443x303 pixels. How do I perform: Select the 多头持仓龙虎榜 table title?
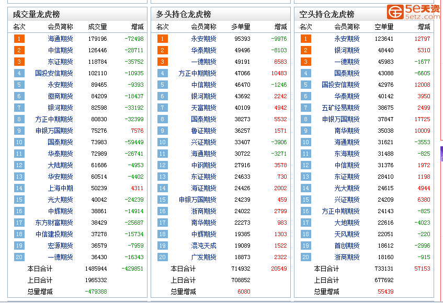[184, 14]
